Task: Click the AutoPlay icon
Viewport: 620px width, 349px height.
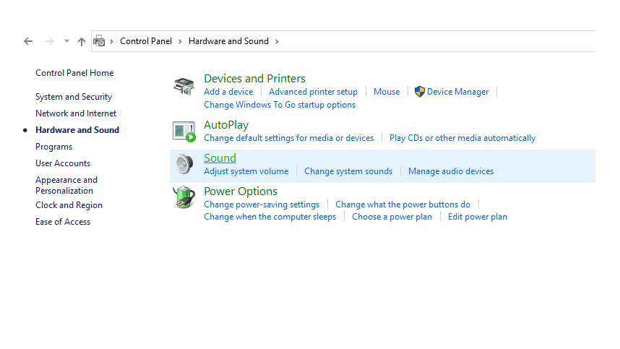Action: 184,132
